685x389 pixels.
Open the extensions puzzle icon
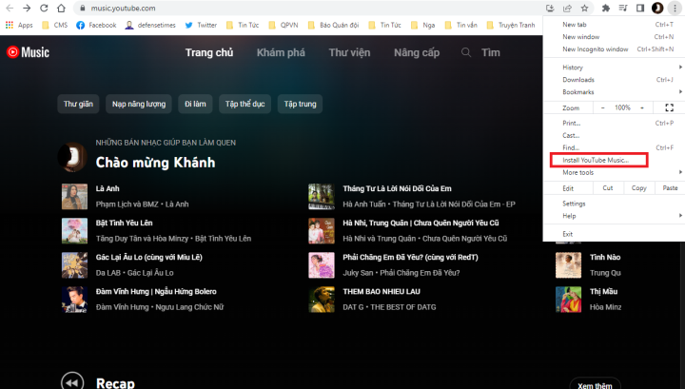coord(606,8)
